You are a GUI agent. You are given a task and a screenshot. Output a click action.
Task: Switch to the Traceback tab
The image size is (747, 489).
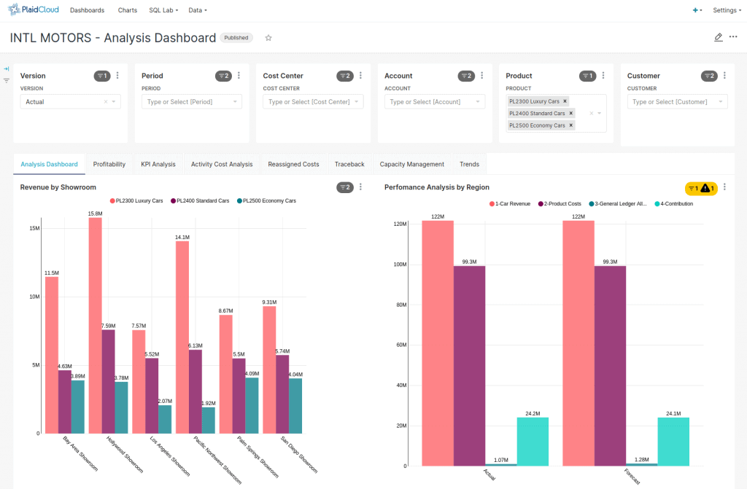pos(349,164)
